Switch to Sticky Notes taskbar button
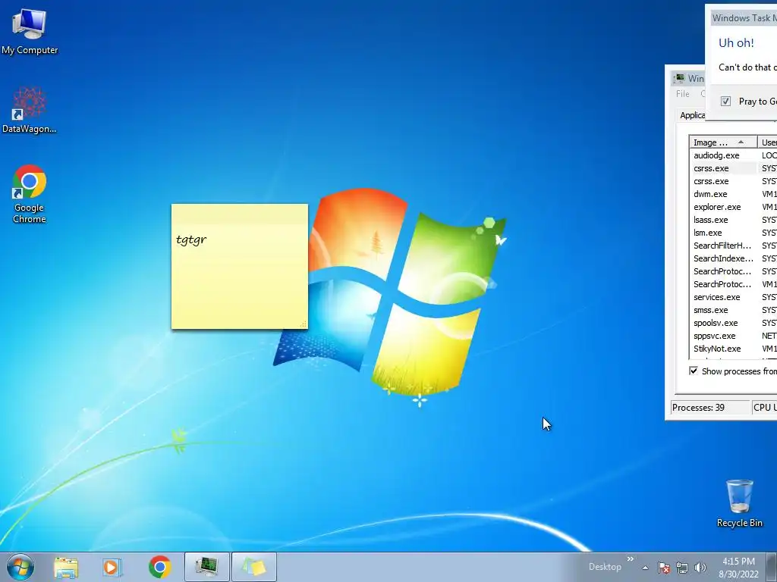The height and width of the screenshot is (582, 777). pos(253,567)
